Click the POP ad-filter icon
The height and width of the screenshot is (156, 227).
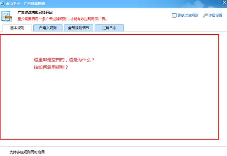(x=6, y=16)
